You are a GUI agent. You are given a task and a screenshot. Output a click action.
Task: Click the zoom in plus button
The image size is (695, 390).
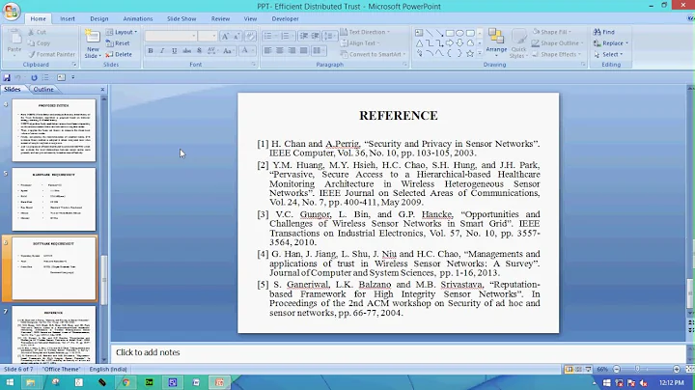pos(677,369)
